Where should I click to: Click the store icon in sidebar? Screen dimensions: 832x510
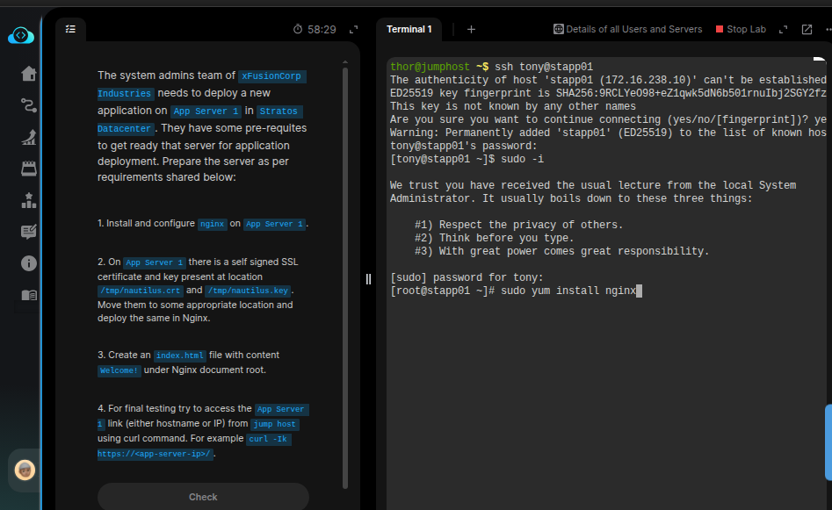pyautogui.click(x=28, y=169)
